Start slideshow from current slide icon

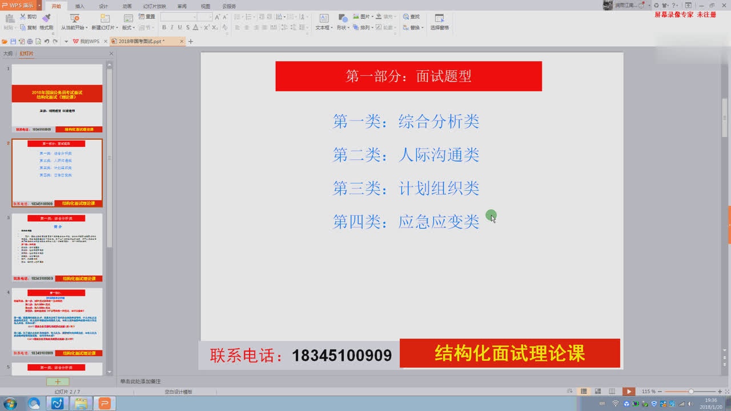(75, 18)
